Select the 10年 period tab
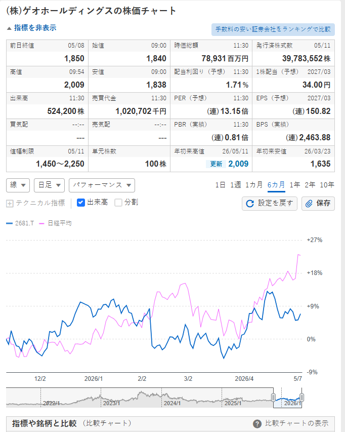This screenshot has width=345, height=432. click(327, 185)
